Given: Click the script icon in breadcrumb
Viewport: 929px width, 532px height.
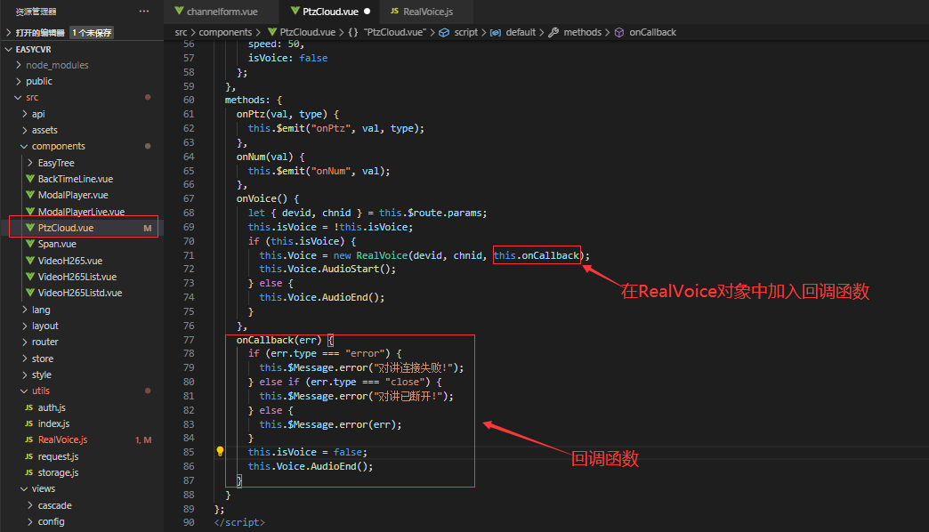Looking at the screenshot, I should (444, 33).
